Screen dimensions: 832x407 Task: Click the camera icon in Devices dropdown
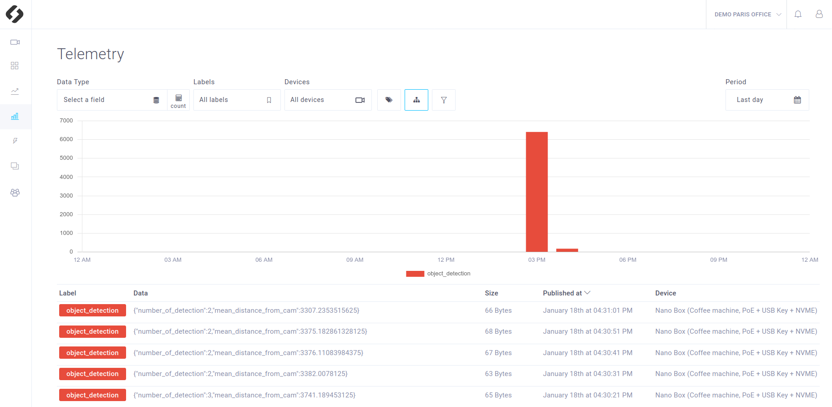click(360, 100)
